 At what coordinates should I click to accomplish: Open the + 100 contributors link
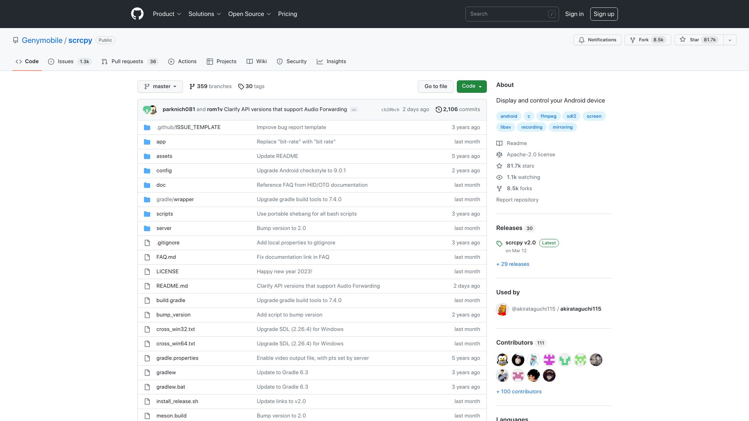pos(519,392)
